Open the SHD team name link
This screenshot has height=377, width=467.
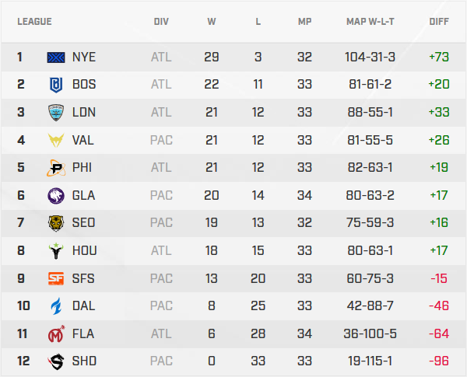(x=84, y=361)
